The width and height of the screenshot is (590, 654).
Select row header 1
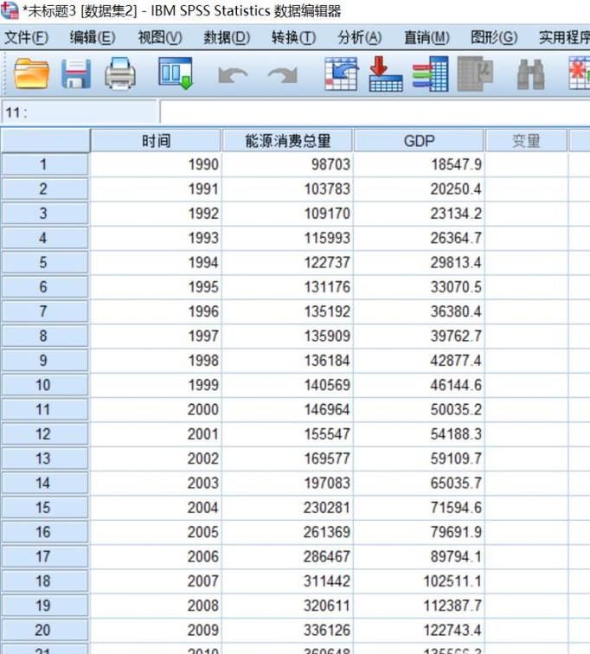45,164
